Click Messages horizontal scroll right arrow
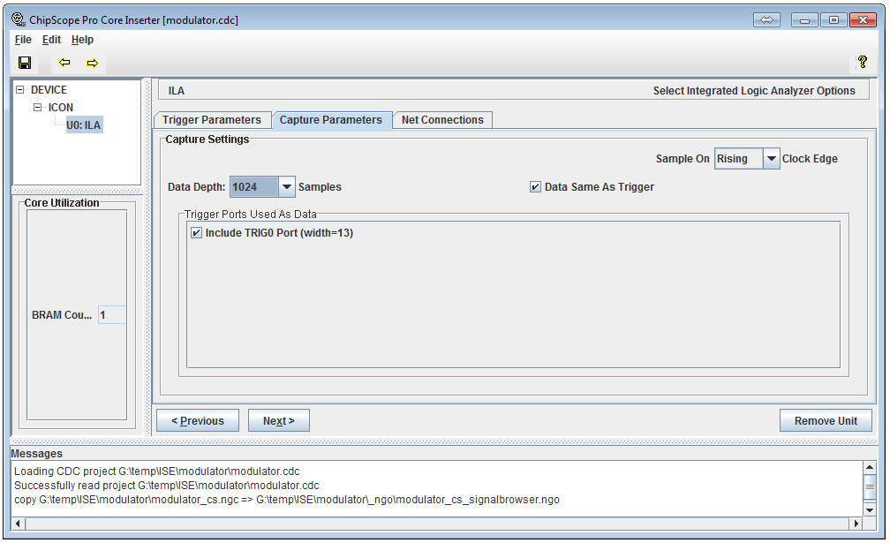890x543 pixels. [856, 524]
